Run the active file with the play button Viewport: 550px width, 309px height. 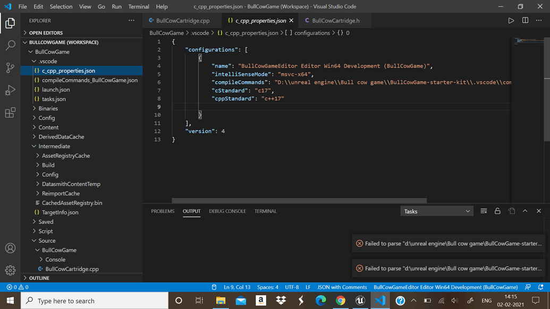[511, 20]
